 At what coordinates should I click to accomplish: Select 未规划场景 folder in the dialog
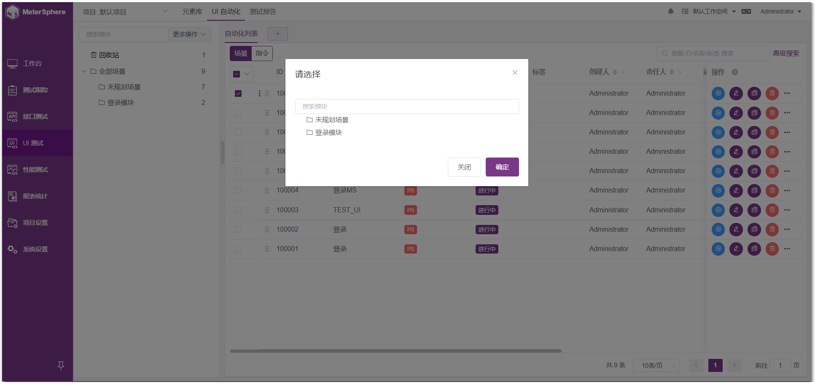point(328,120)
